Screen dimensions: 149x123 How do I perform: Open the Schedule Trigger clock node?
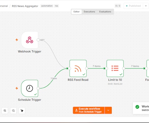pyautogui.click(x=29, y=88)
